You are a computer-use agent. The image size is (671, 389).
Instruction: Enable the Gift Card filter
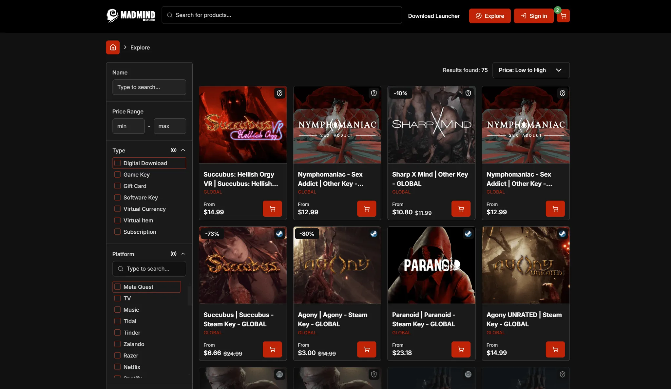coord(117,186)
